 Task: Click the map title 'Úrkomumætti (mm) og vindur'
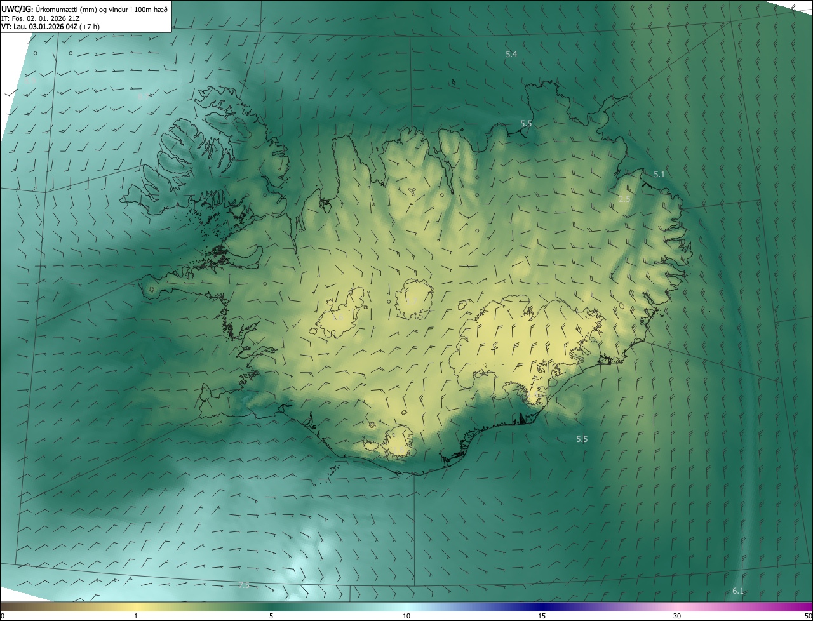point(102,9)
